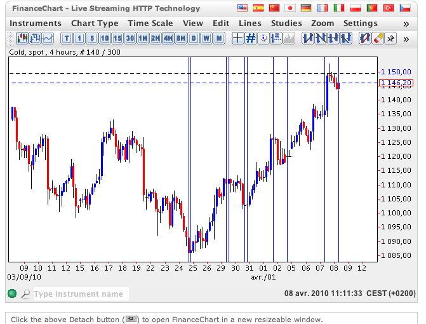Choose the German flag language icon

(x=307, y=8)
